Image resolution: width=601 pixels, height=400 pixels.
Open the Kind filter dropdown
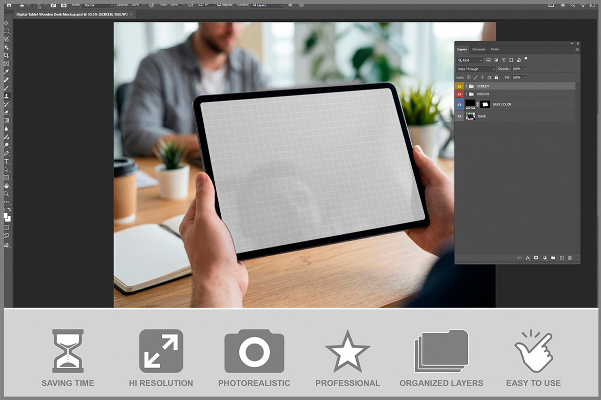[x=469, y=60]
